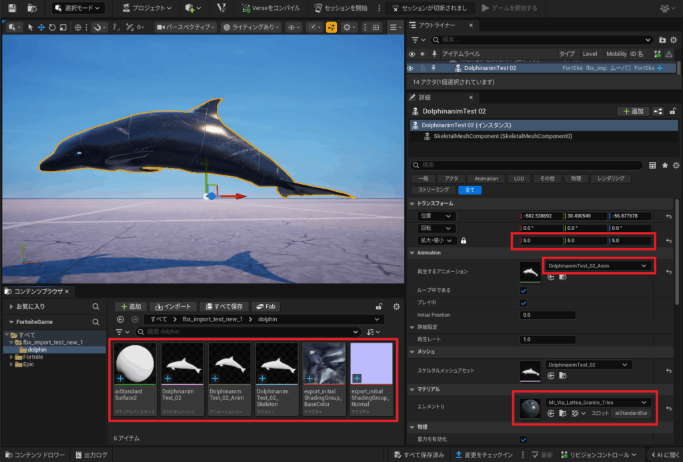683x462 pixels.
Task: Click the scale lock icon next to 拡大・縮小
Action: pyautogui.click(x=464, y=240)
